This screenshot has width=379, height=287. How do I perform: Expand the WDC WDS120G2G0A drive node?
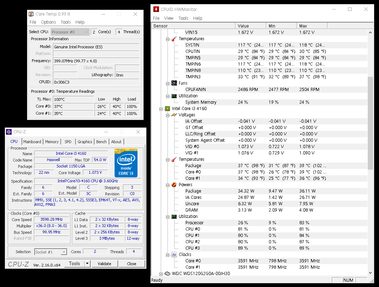tap(161, 274)
